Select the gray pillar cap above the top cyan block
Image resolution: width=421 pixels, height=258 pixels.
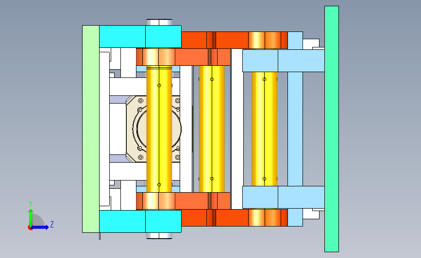tap(159, 22)
